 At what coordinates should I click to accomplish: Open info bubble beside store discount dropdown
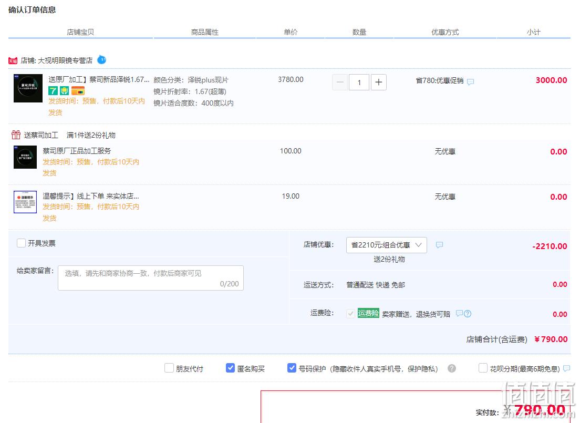(x=439, y=245)
